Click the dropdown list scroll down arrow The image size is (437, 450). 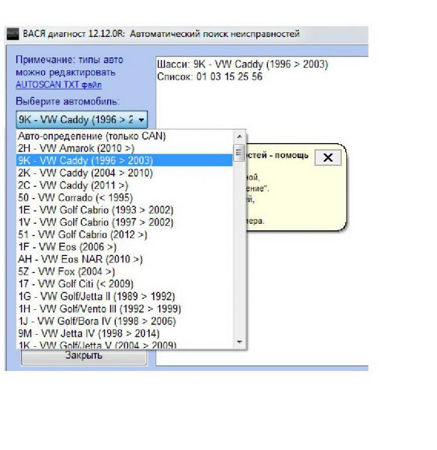tap(240, 342)
